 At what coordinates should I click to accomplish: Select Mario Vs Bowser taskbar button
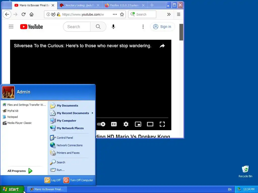pos(47,189)
